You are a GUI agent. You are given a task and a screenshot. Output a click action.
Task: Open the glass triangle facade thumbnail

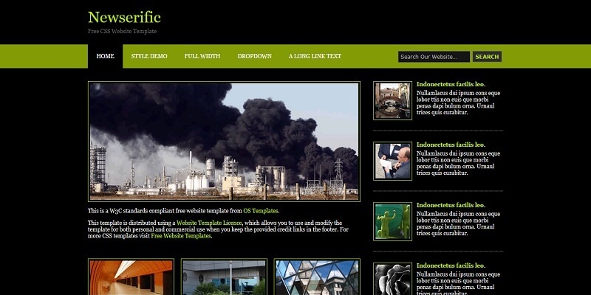pyautogui.click(x=317, y=277)
